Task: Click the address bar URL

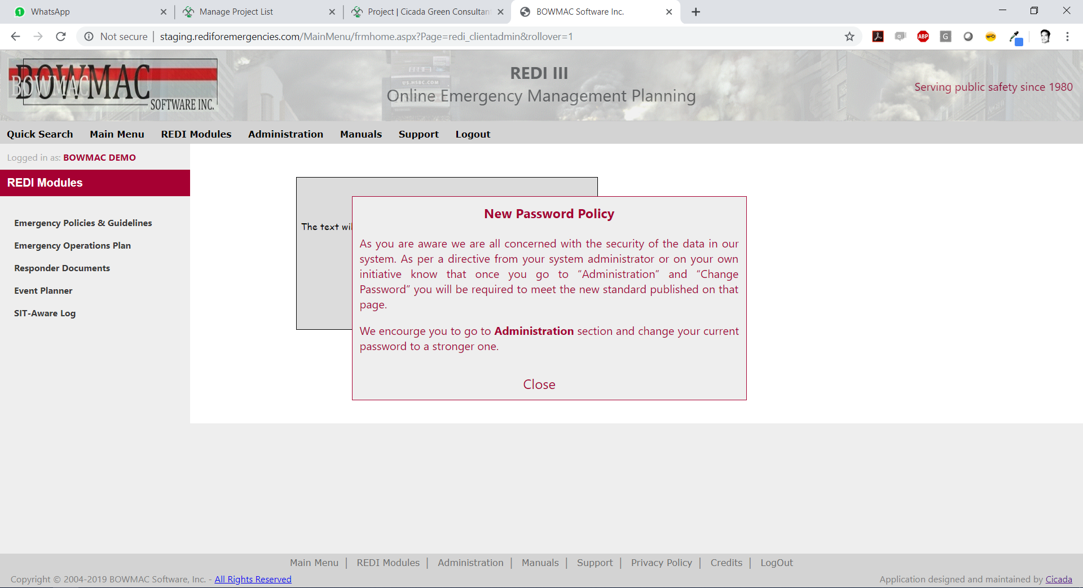Action: tap(366, 37)
